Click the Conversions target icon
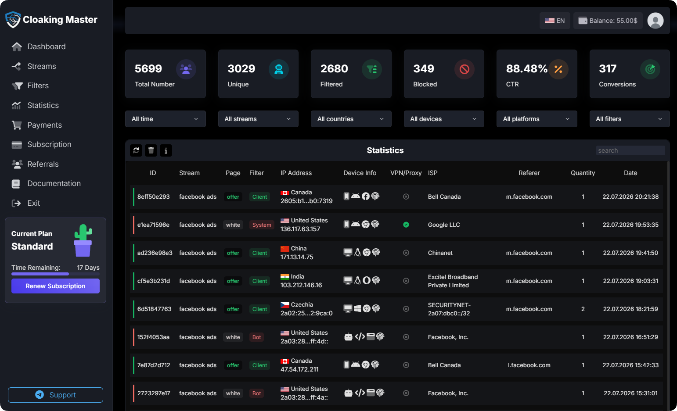The height and width of the screenshot is (411, 677). pos(650,69)
